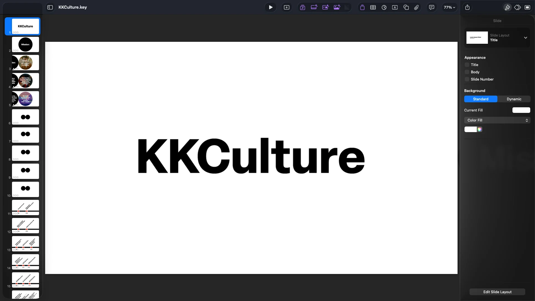Click the purple slide-with-sparkle icon
The height and width of the screenshot is (301, 535).
coord(314,8)
